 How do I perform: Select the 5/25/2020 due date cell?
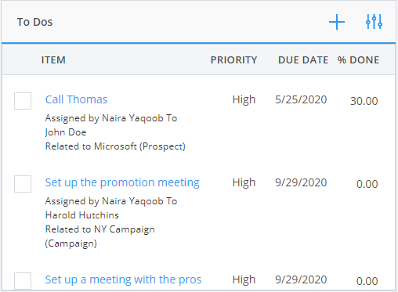tap(301, 99)
